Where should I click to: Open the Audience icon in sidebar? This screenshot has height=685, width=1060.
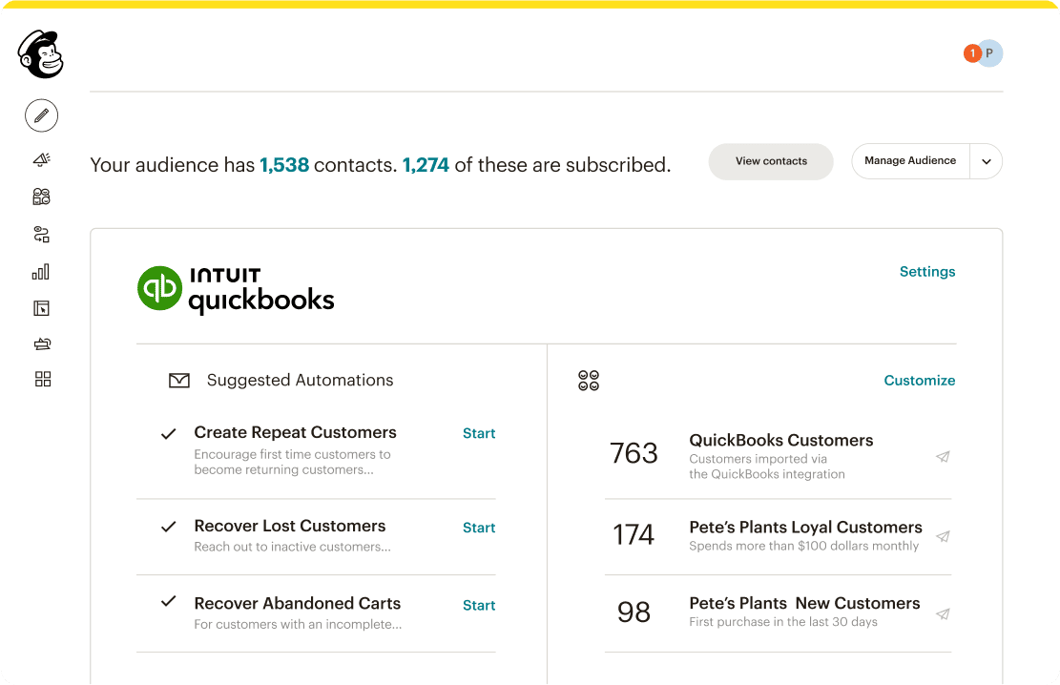(41, 197)
